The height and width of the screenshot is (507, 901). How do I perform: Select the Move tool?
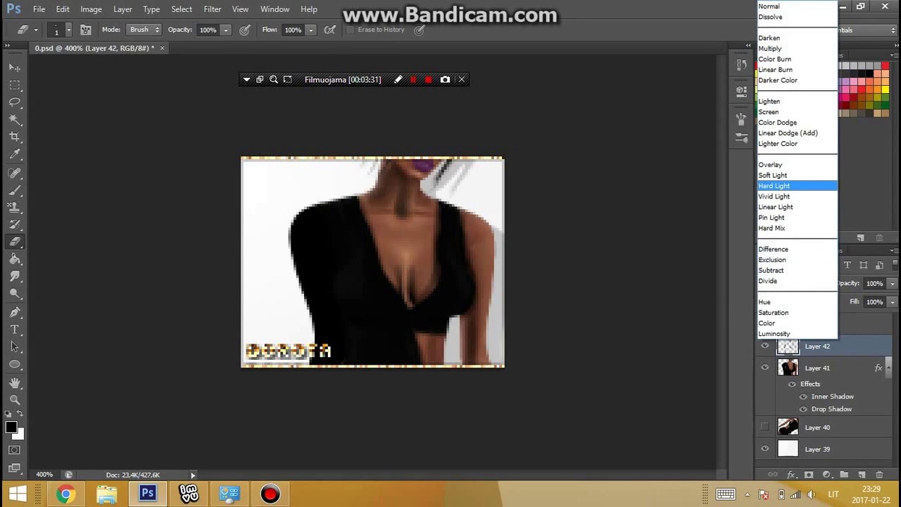[x=15, y=67]
